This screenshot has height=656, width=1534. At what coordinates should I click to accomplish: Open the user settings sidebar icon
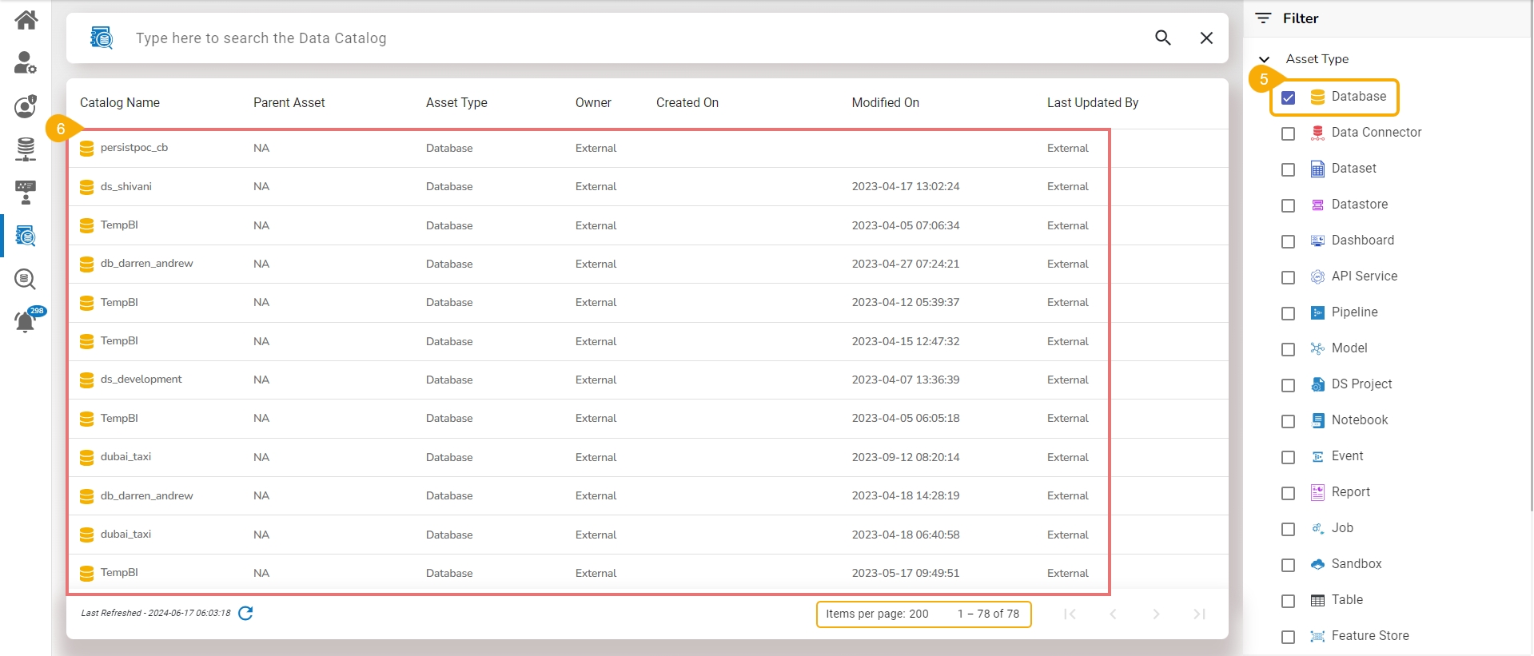(26, 62)
